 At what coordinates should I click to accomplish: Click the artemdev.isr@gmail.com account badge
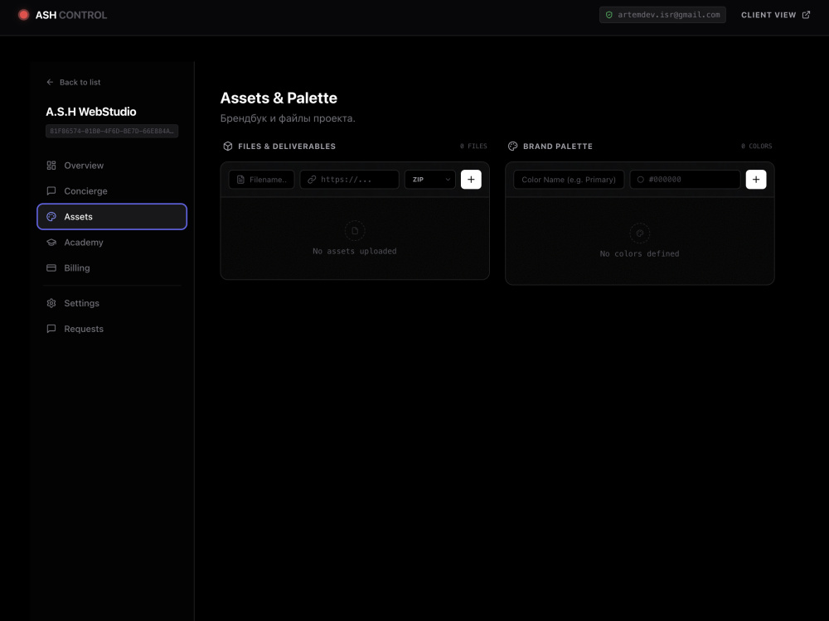[662, 15]
